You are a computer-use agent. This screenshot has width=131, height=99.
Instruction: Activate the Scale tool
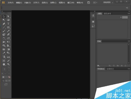coord(8,38)
